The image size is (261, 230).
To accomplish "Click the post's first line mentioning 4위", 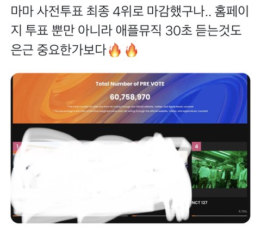I will click(x=130, y=11).
